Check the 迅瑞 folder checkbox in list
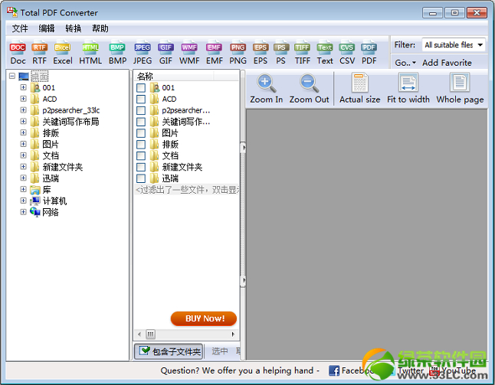Screen dimensions: 495x385 point(141,178)
